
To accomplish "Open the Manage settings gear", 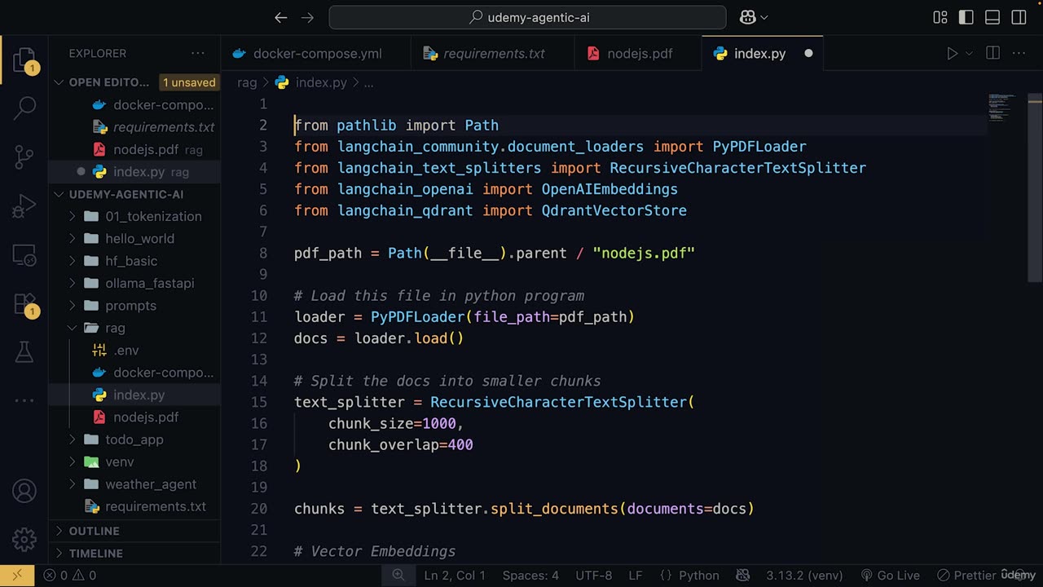I will click(x=24, y=539).
